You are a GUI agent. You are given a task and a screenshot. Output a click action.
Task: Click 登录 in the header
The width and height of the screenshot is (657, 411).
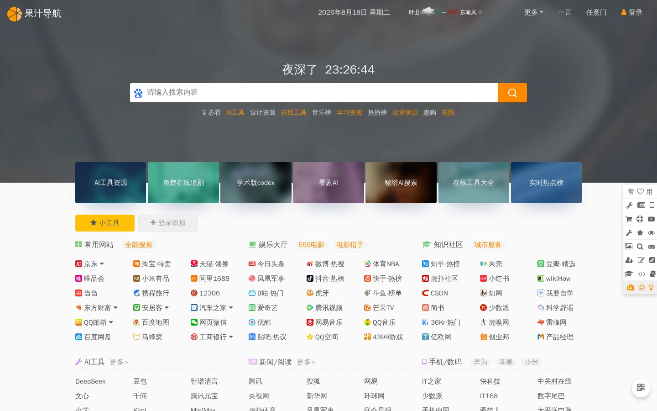tap(632, 12)
